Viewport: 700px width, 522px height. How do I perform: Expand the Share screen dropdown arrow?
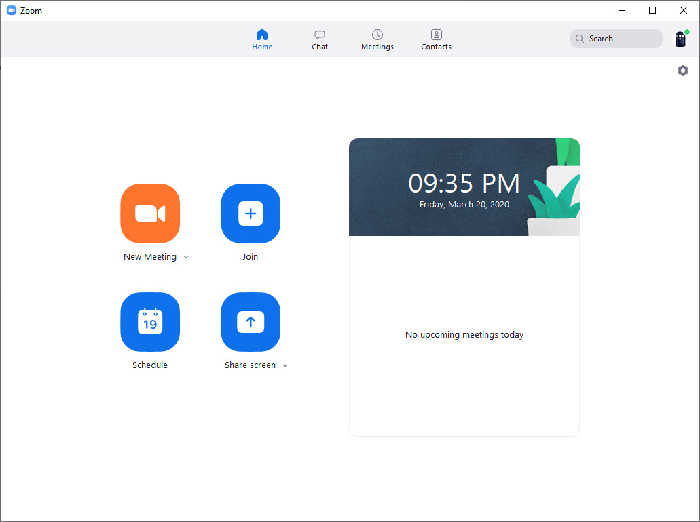[x=285, y=366]
